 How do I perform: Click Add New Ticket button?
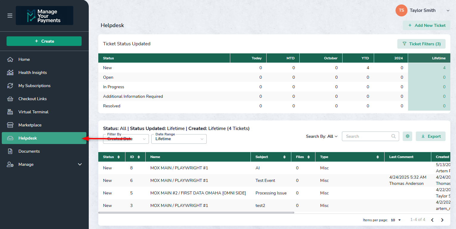point(427,25)
